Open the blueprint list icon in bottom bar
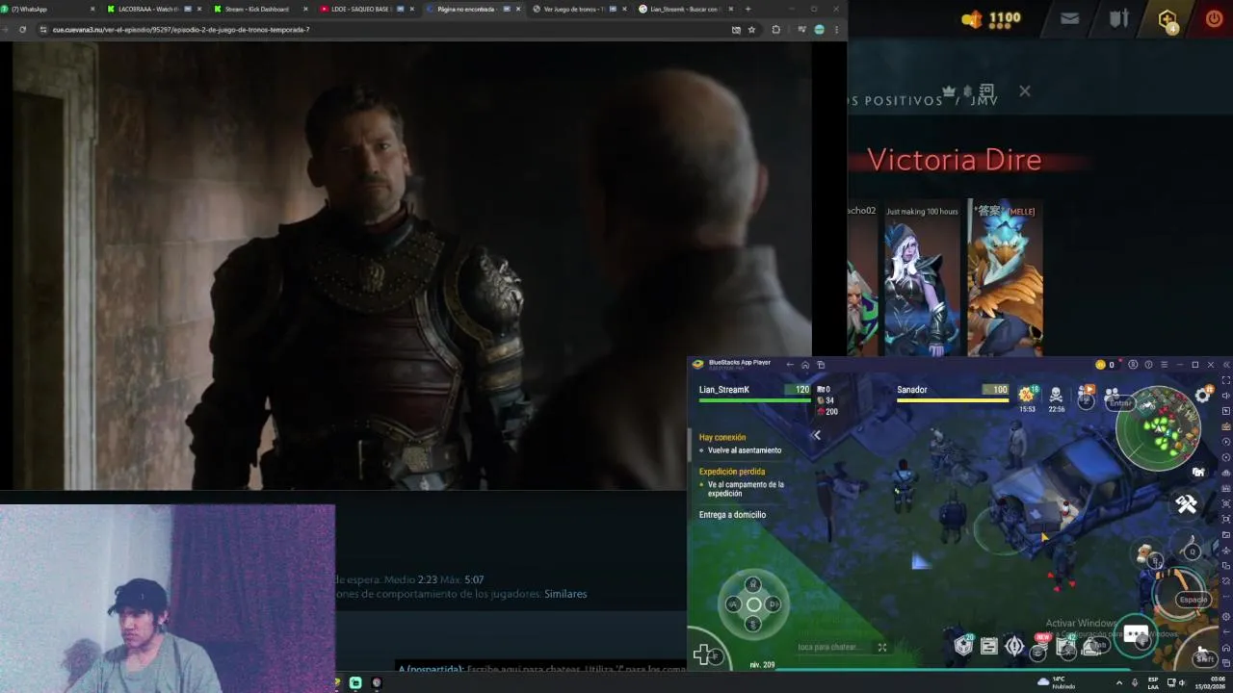1233x693 pixels. click(x=988, y=647)
